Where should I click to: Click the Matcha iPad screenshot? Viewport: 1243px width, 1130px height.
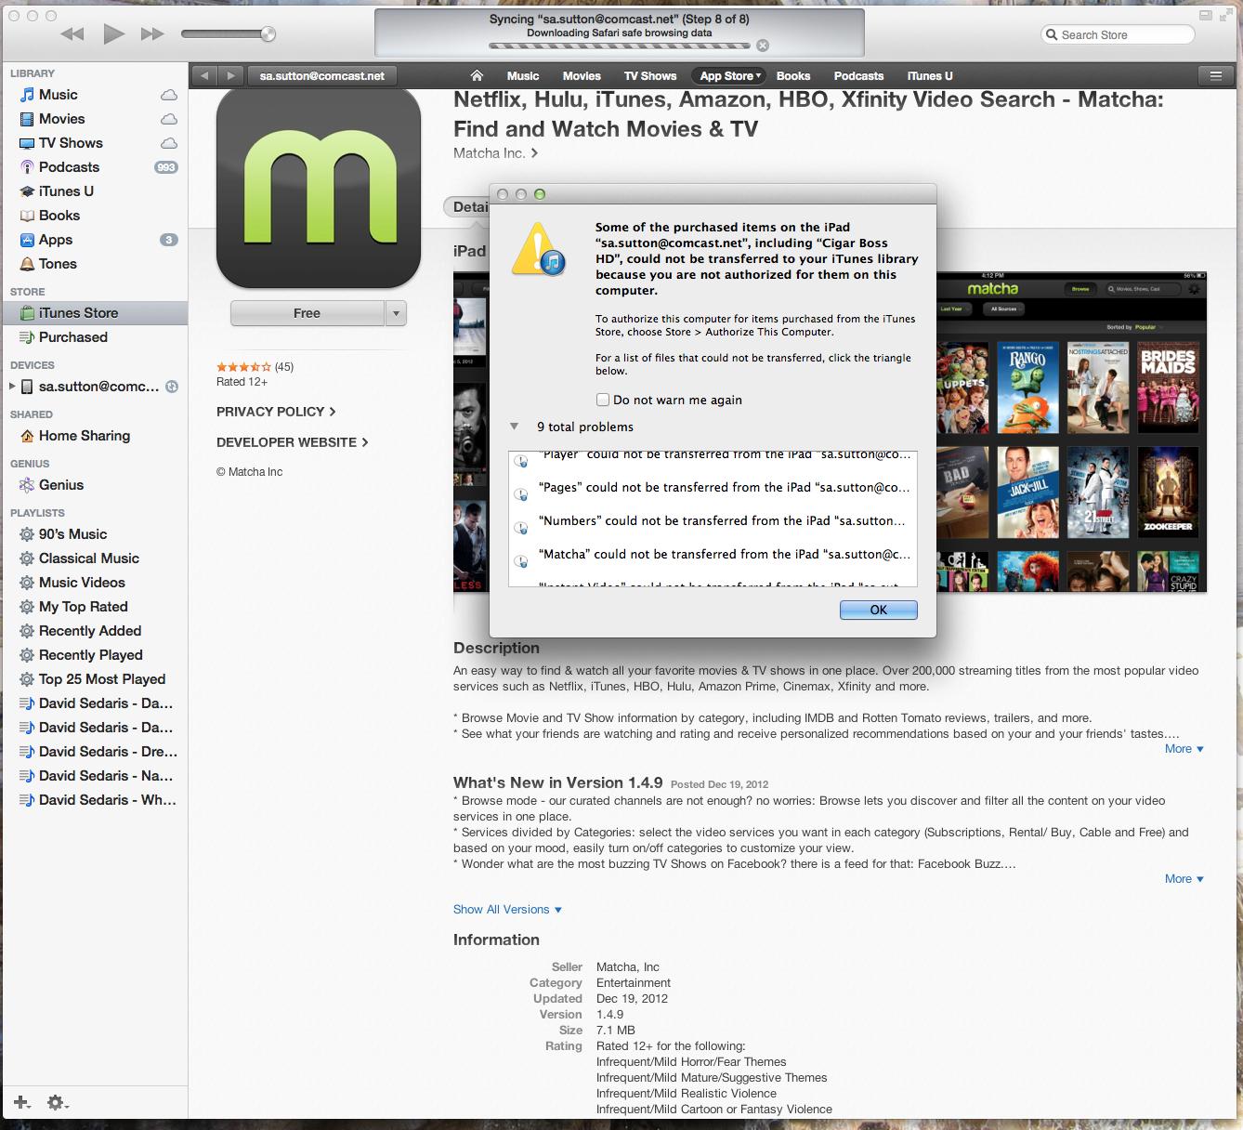(1071, 432)
